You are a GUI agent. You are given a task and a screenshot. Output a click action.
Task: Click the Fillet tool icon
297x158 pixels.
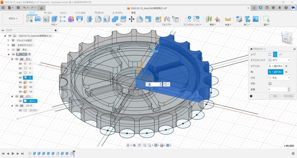[98, 19]
